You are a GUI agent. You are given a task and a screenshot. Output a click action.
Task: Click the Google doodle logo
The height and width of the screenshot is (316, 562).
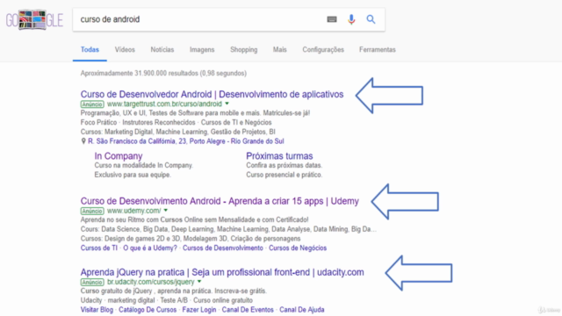pyautogui.click(x=34, y=20)
